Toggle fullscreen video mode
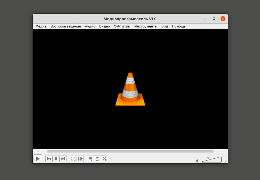The width and height of the screenshot is (260, 180). pyautogui.click(x=73, y=159)
